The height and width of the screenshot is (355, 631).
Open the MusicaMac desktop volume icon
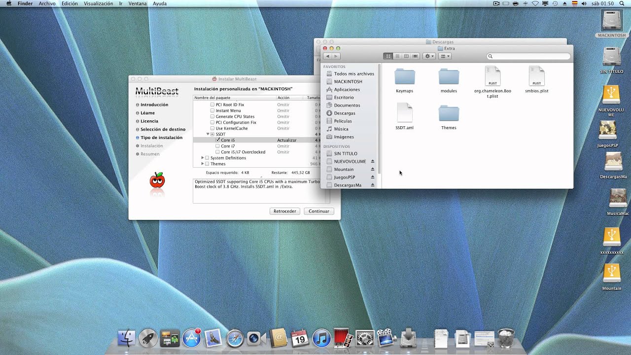[x=618, y=198]
